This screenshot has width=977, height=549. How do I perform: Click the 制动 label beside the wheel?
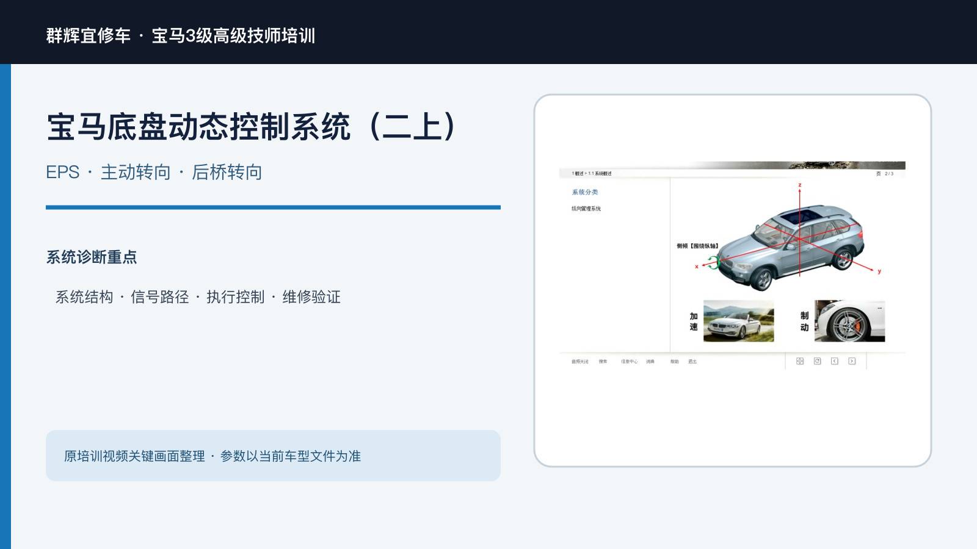pos(805,321)
